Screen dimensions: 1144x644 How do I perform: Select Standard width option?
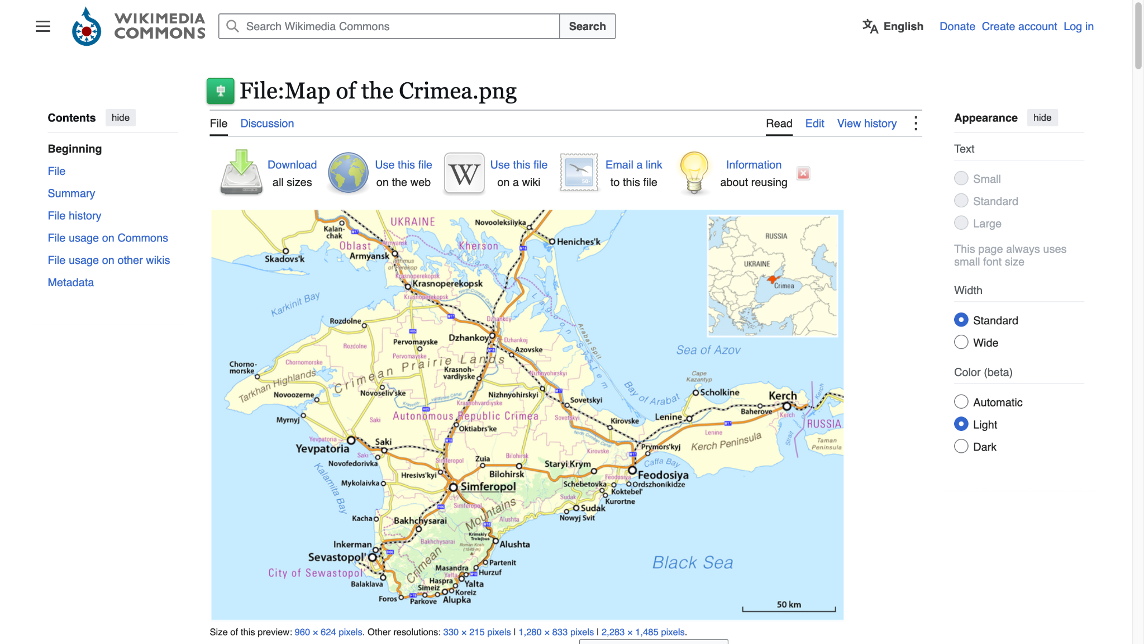(x=961, y=320)
